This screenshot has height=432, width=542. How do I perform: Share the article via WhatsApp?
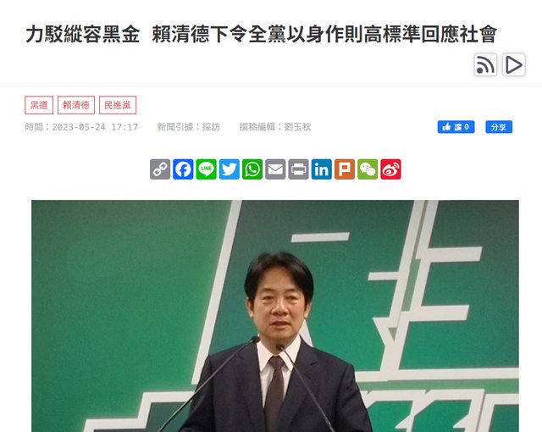(x=252, y=169)
